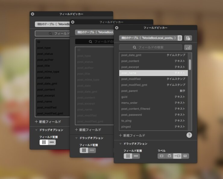Select pinged field row
Viewport: 223px width, 179px height.
[153, 126]
